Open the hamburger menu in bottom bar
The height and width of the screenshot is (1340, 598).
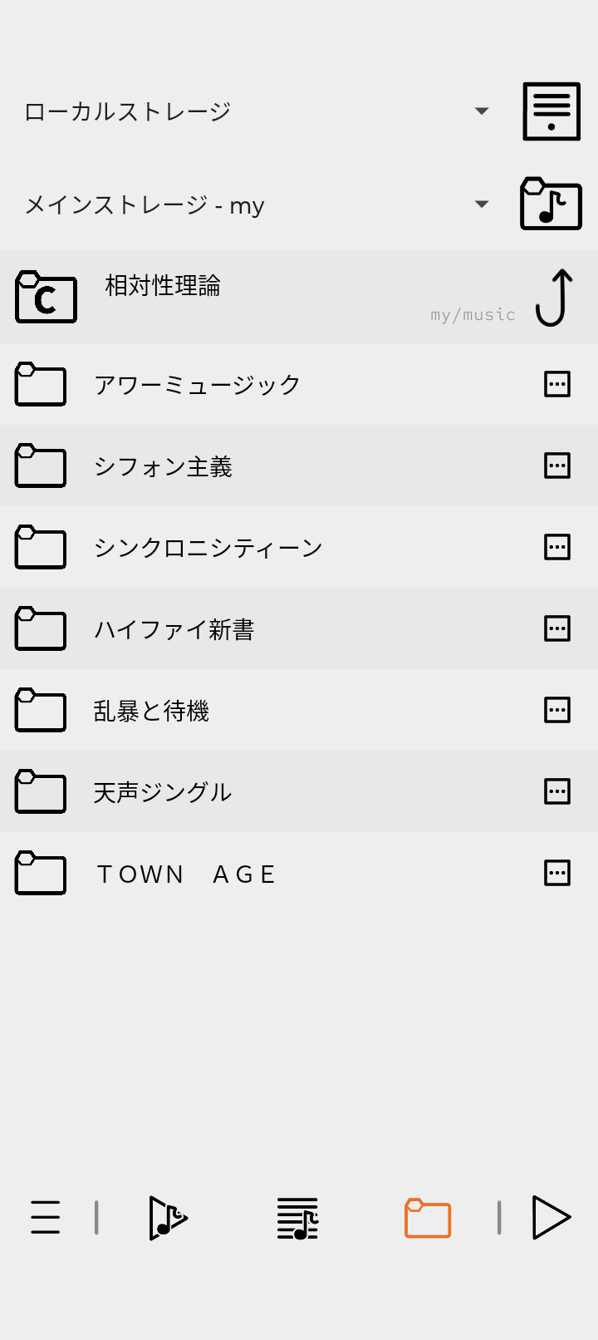click(46, 1218)
